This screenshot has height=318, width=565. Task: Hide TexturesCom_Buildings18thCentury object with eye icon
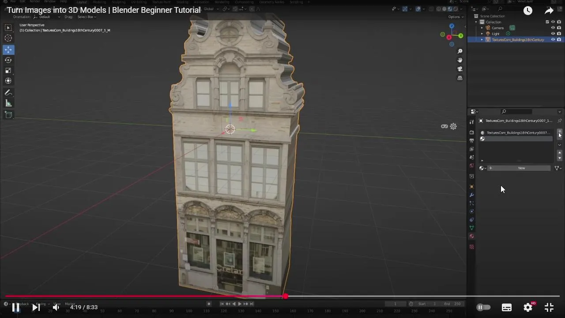(553, 40)
